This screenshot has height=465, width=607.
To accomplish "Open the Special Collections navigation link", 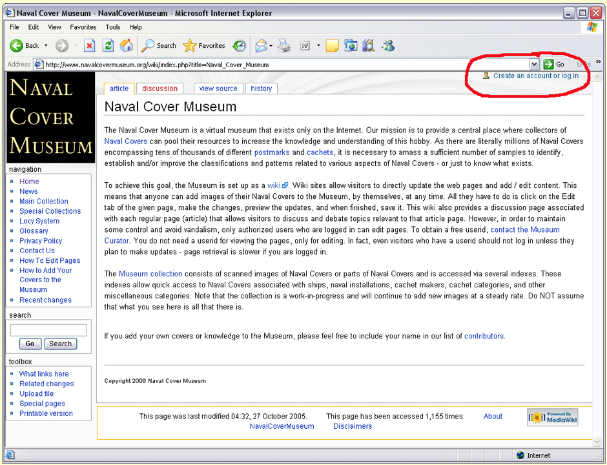I will 50,211.
